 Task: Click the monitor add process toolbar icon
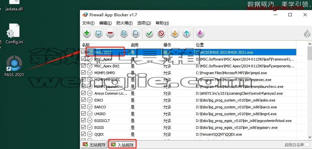(x=98, y=33)
